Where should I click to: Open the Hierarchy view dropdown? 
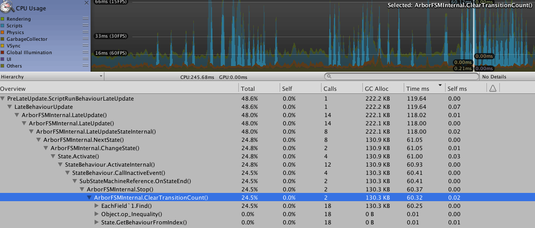click(x=52, y=76)
